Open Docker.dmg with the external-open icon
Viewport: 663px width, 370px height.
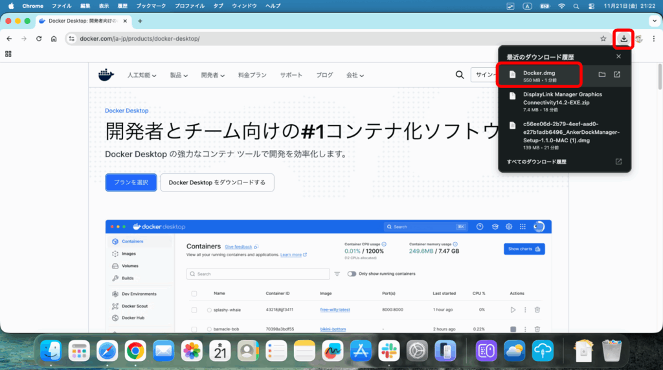click(x=617, y=75)
